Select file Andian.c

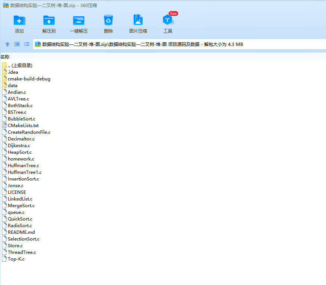tap(14, 92)
